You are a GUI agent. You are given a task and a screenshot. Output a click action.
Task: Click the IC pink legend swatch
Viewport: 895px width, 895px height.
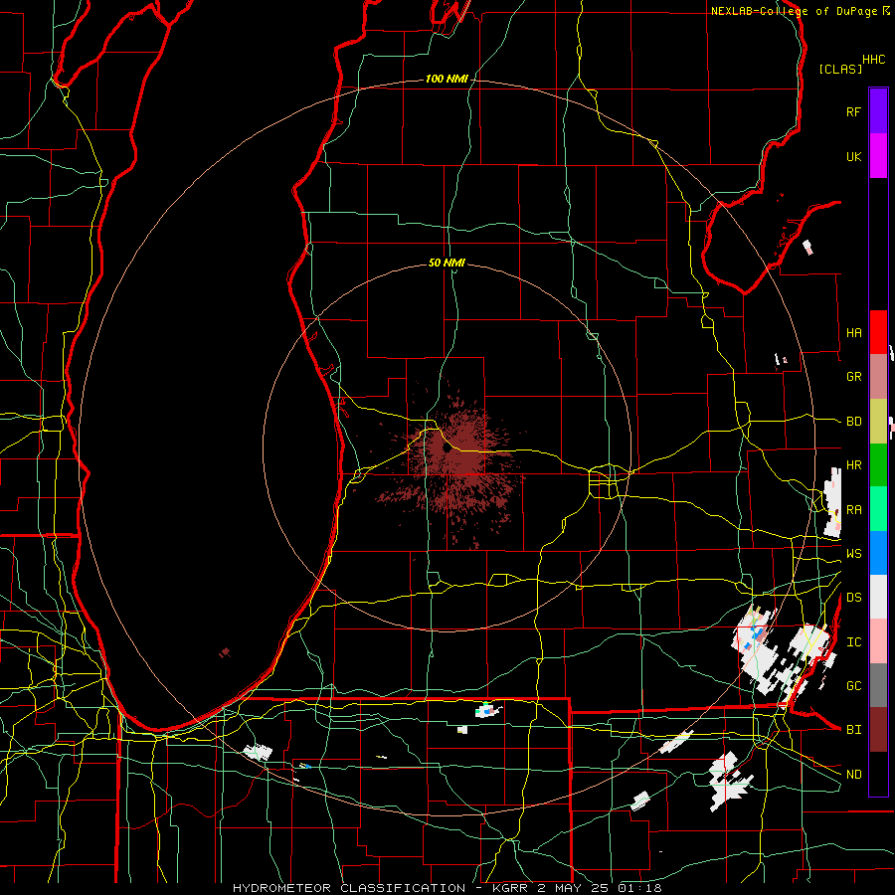[878, 641]
